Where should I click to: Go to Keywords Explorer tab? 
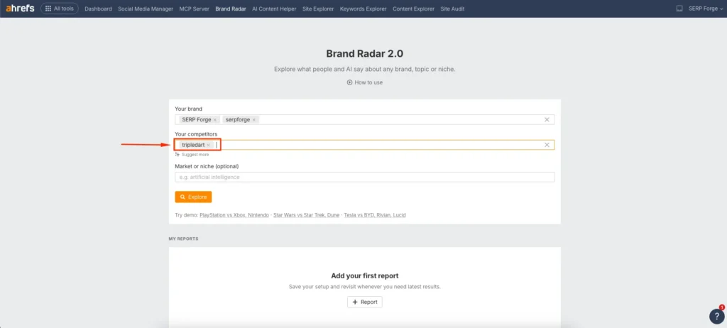363,9
